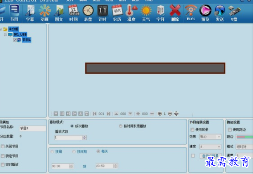Viewport: 253px width, 174px height.
Task: Open the 模式 border mode dropdown
Action: [244, 147]
